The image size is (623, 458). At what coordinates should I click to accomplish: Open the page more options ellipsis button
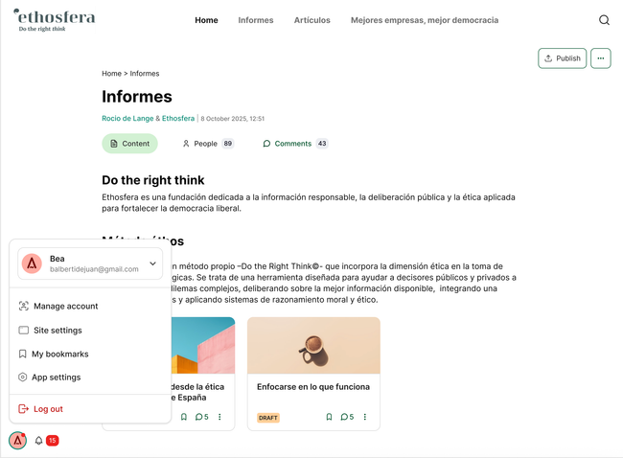(600, 58)
